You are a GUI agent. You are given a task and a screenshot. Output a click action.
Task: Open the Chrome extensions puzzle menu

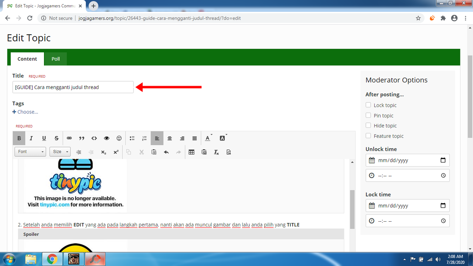[443, 18]
